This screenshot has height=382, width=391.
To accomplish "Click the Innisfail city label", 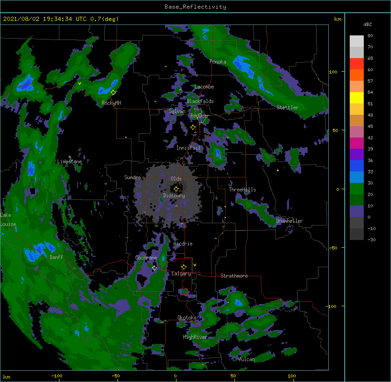I will 188,148.
